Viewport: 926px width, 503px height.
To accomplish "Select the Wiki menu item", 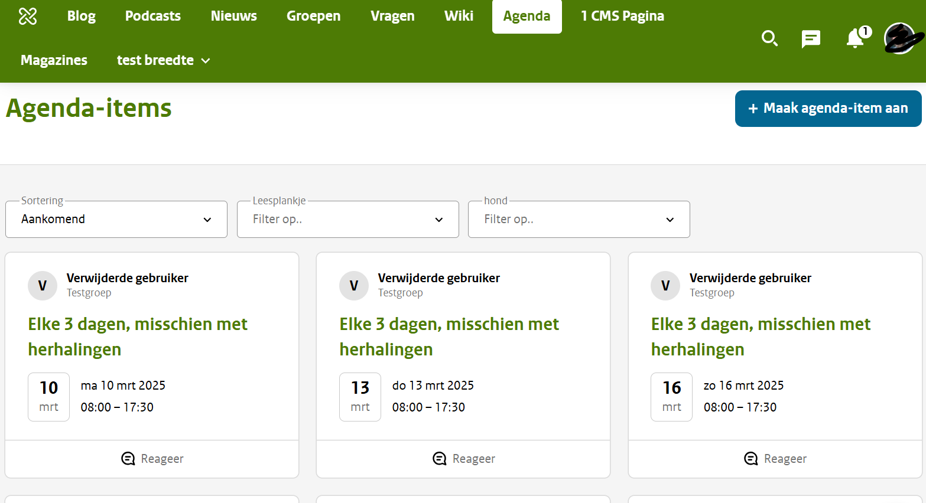I will click(x=459, y=16).
